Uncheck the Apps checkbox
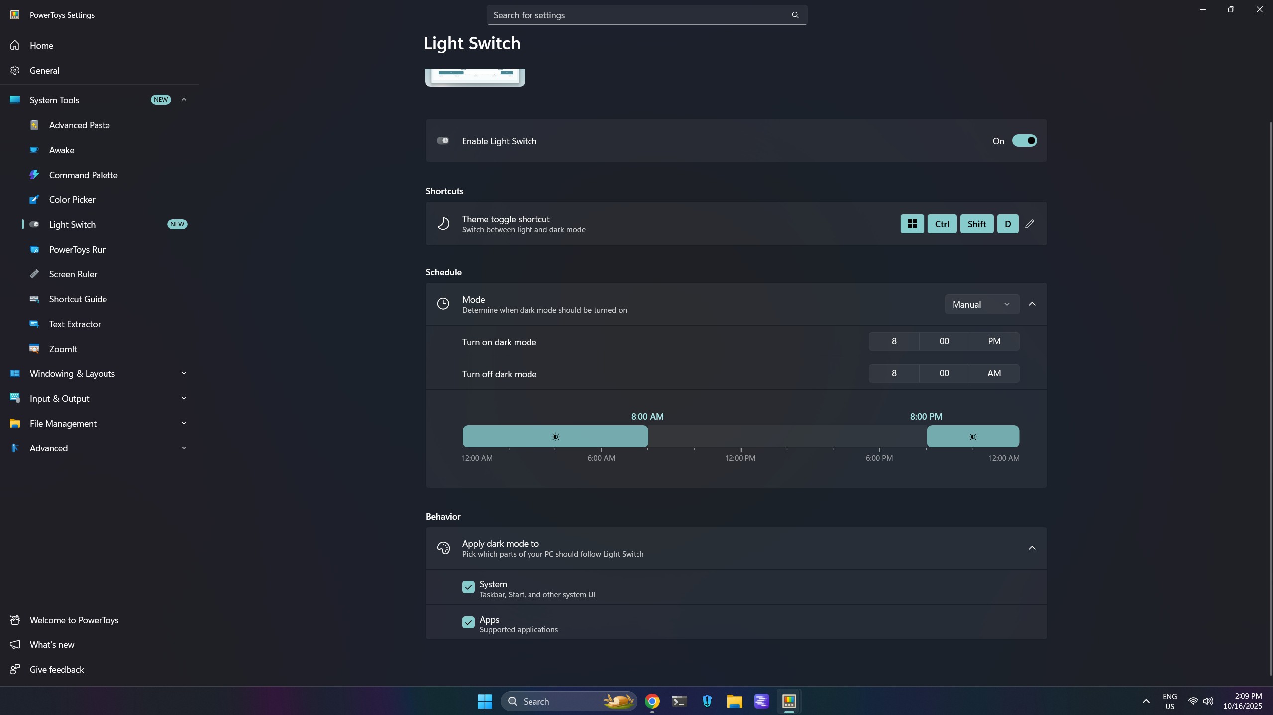 click(468, 623)
